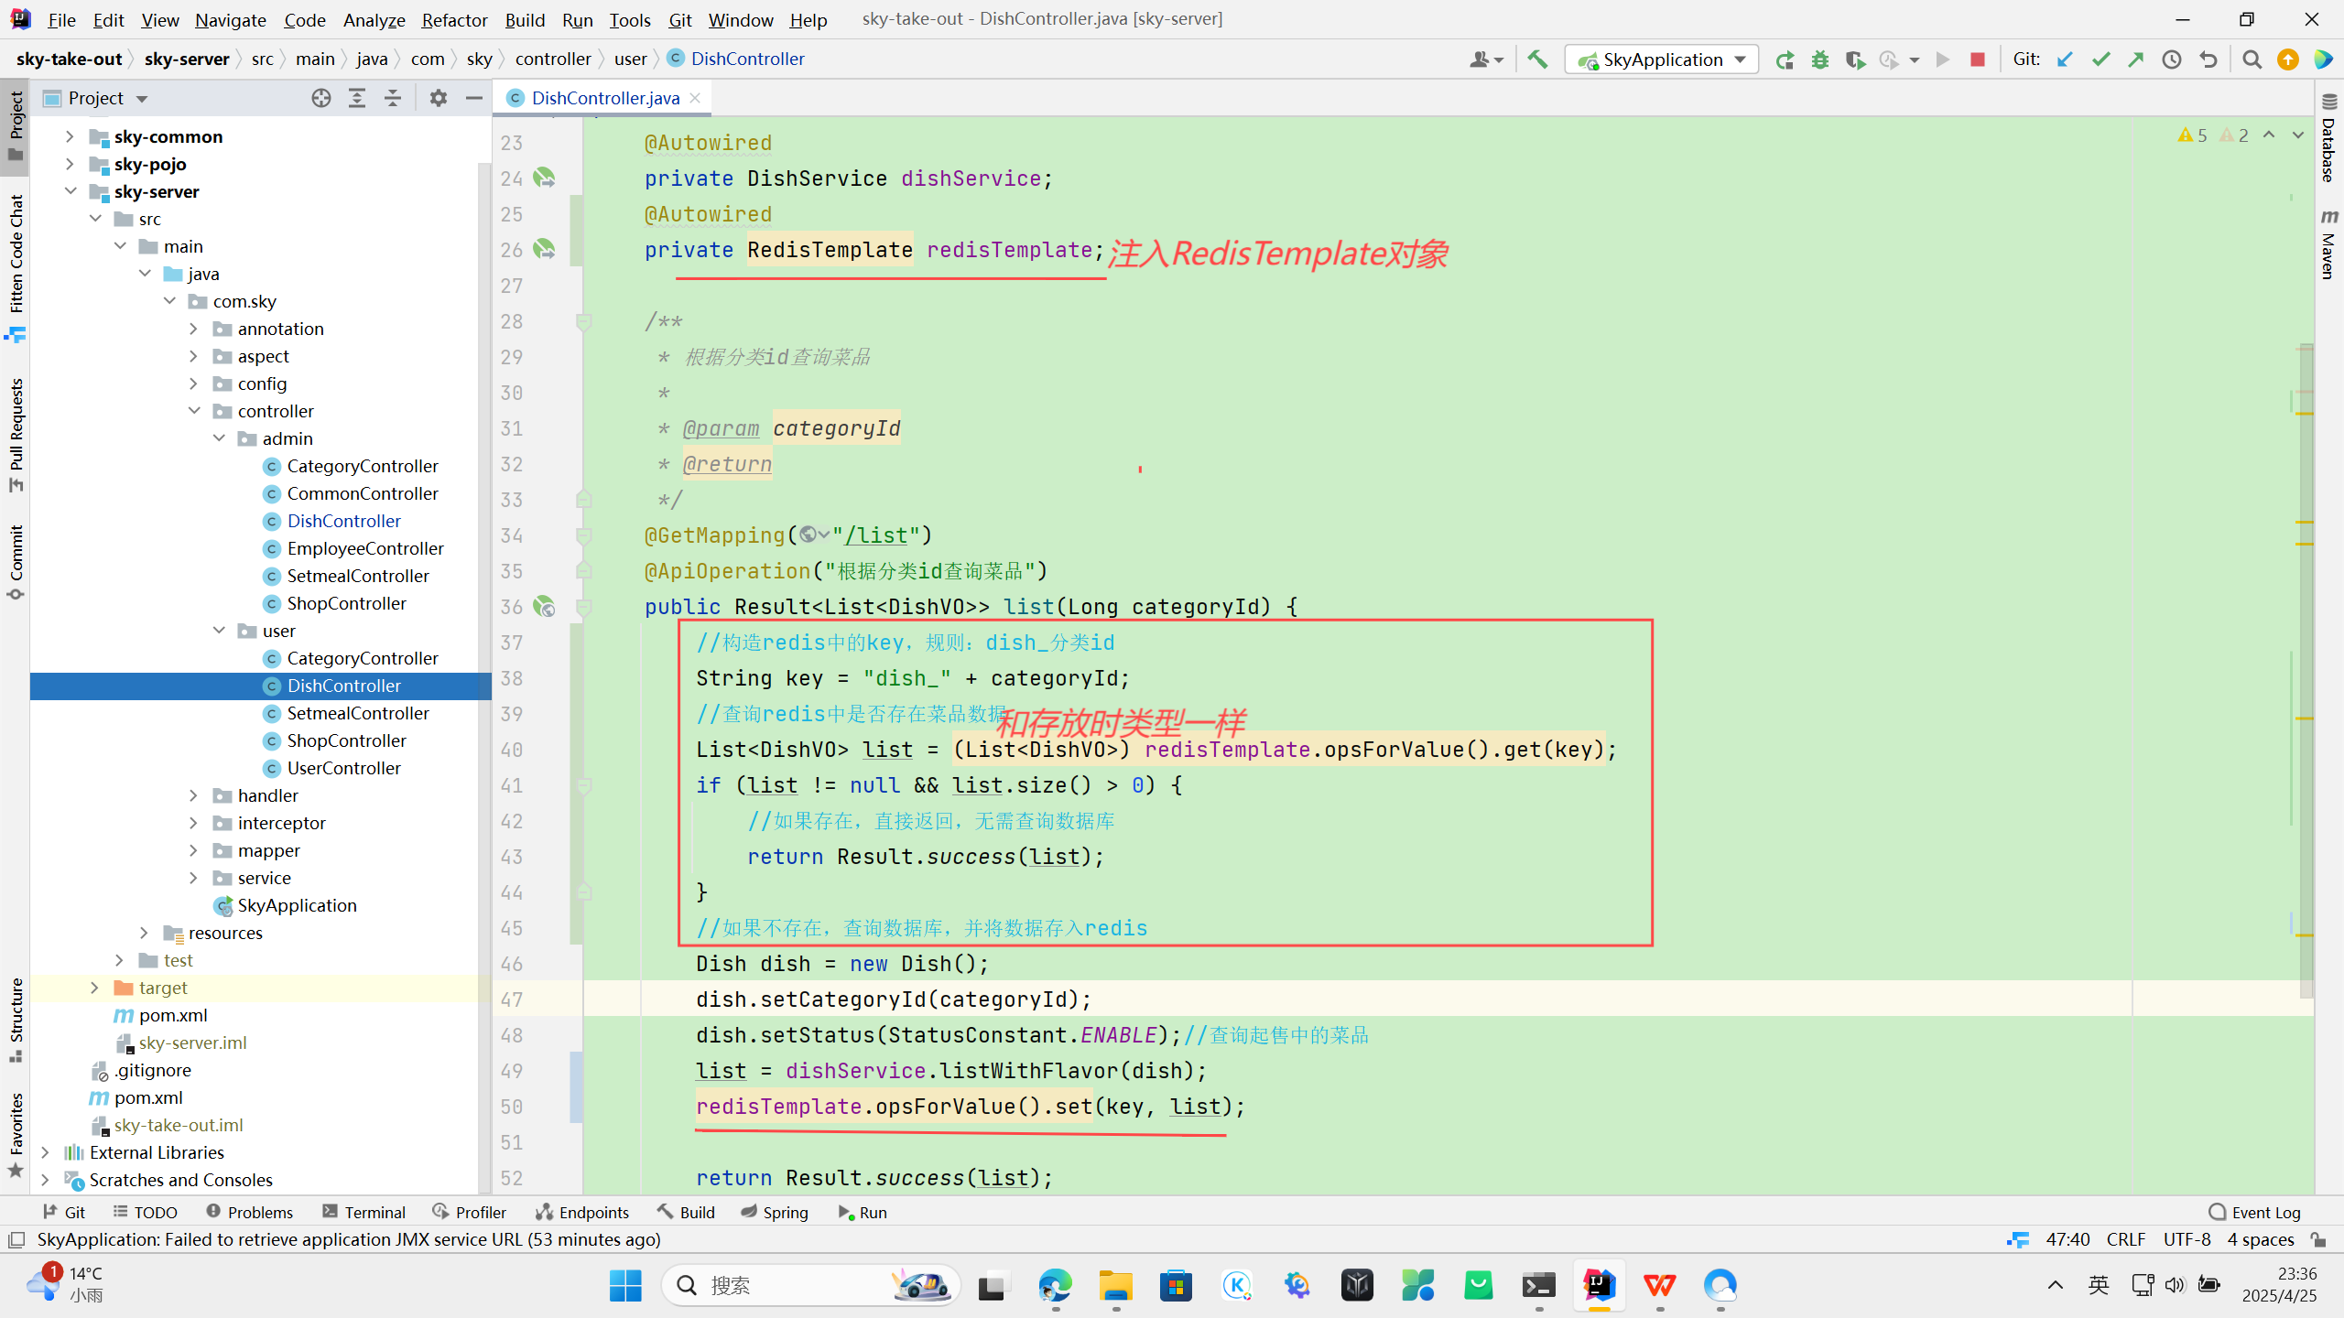
Task: Toggle the Structure tool window on left strip
Action: (x=16, y=1019)
